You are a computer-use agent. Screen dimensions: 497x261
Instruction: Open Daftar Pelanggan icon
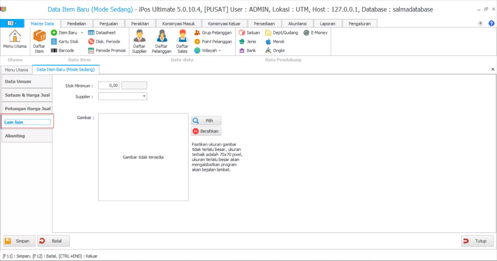click(161, 36)
